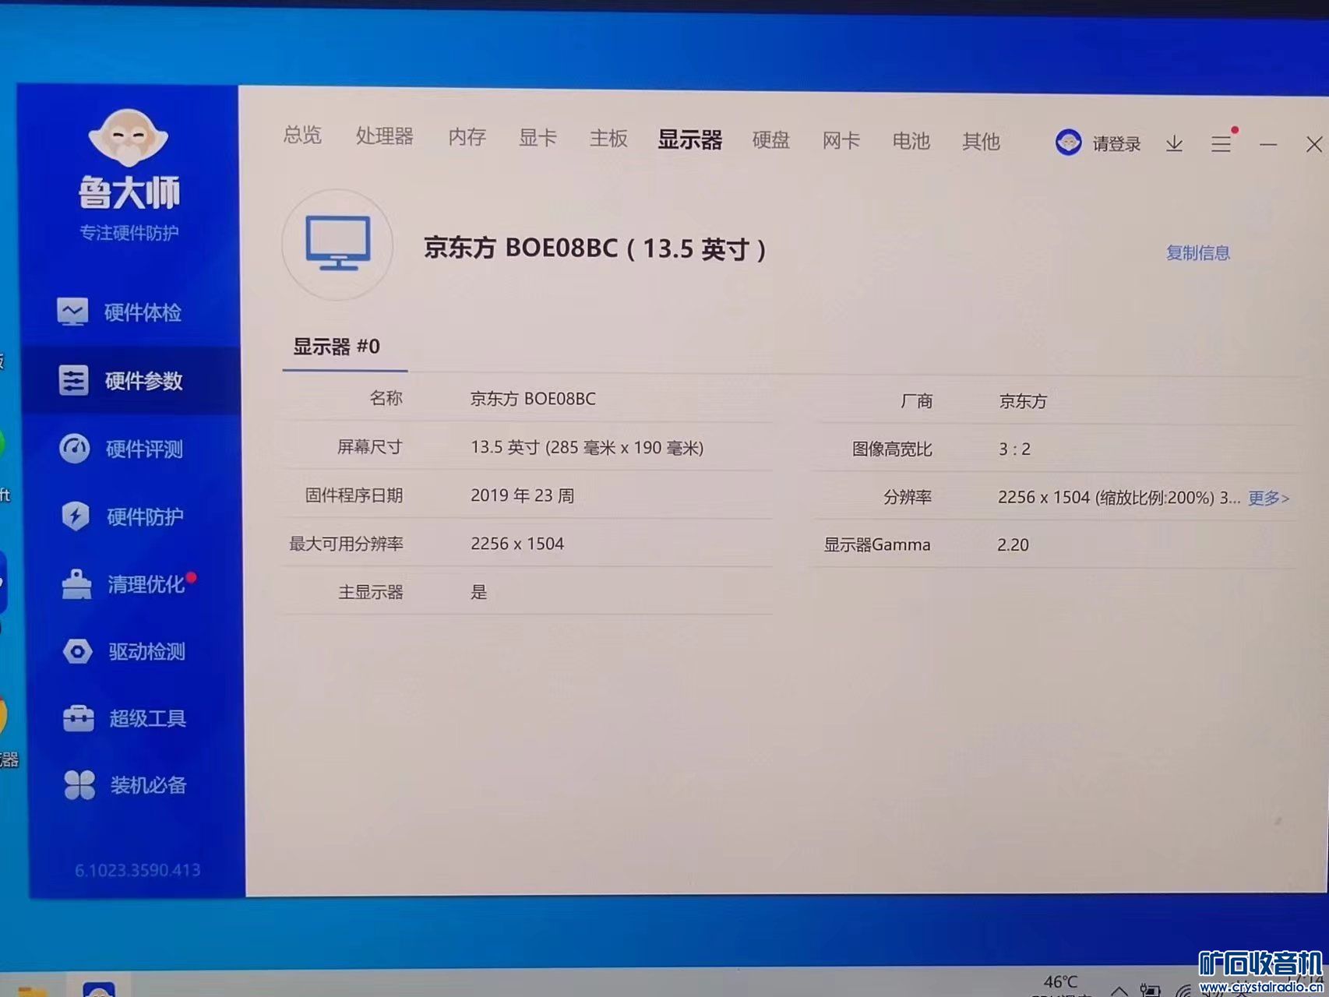Click manufacturer value 京东方
Viewport: 1329px width, 997px height.
click(x=1023, y=402)
